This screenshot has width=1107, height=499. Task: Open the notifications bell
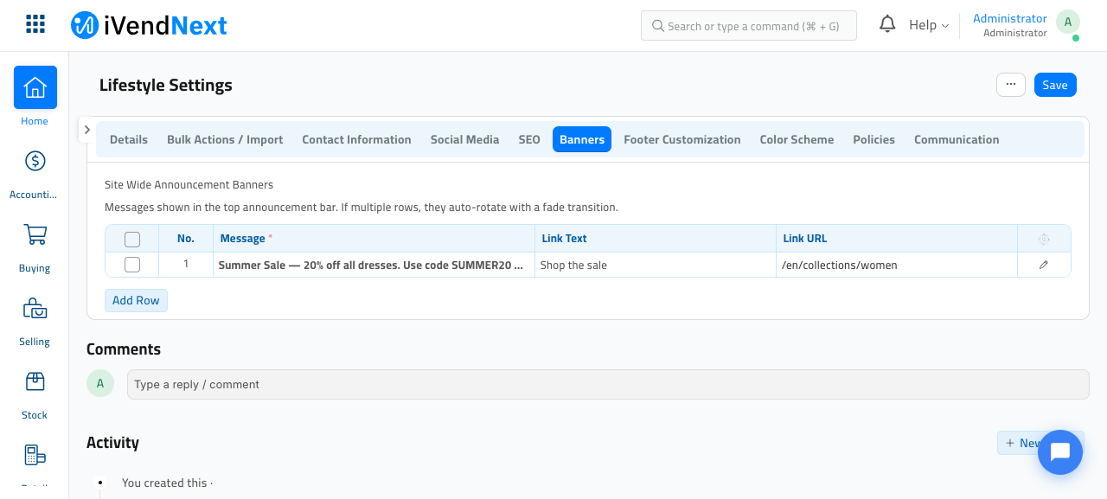click(887, 24)
